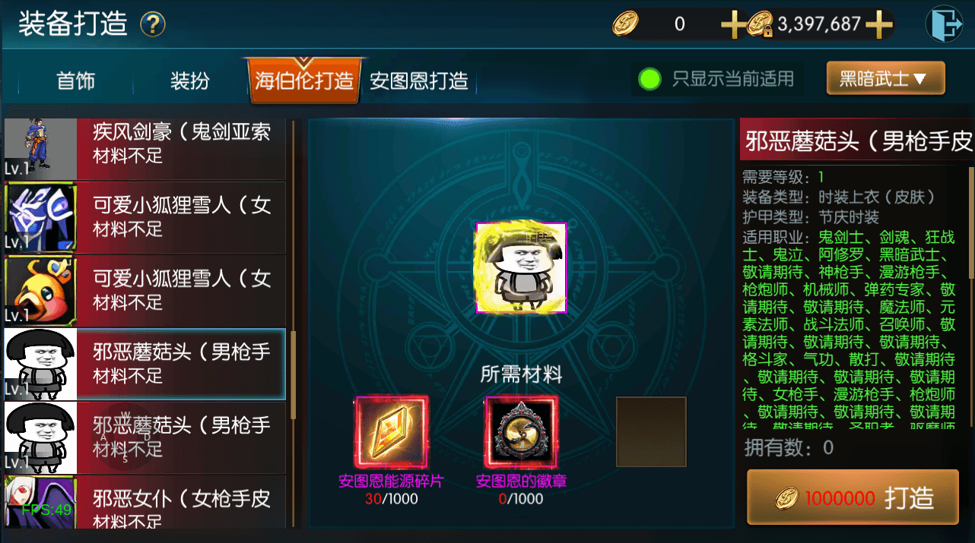Toggle 只显示当前适用 green indicator
This screenshot has height=543, width=975.
[649, 79]
